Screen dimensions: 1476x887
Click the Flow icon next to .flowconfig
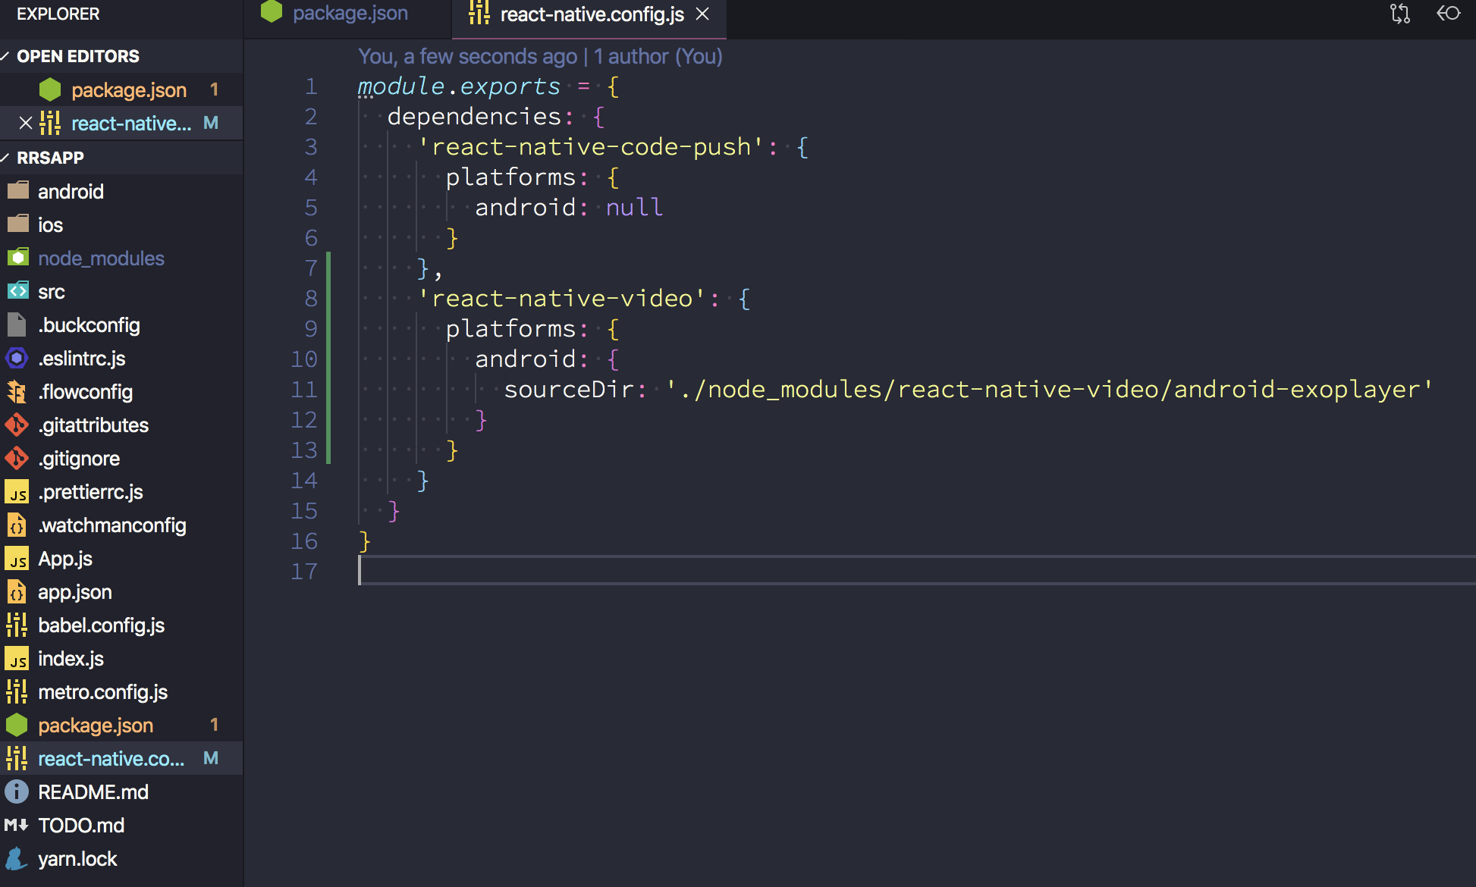click(17, 392)
